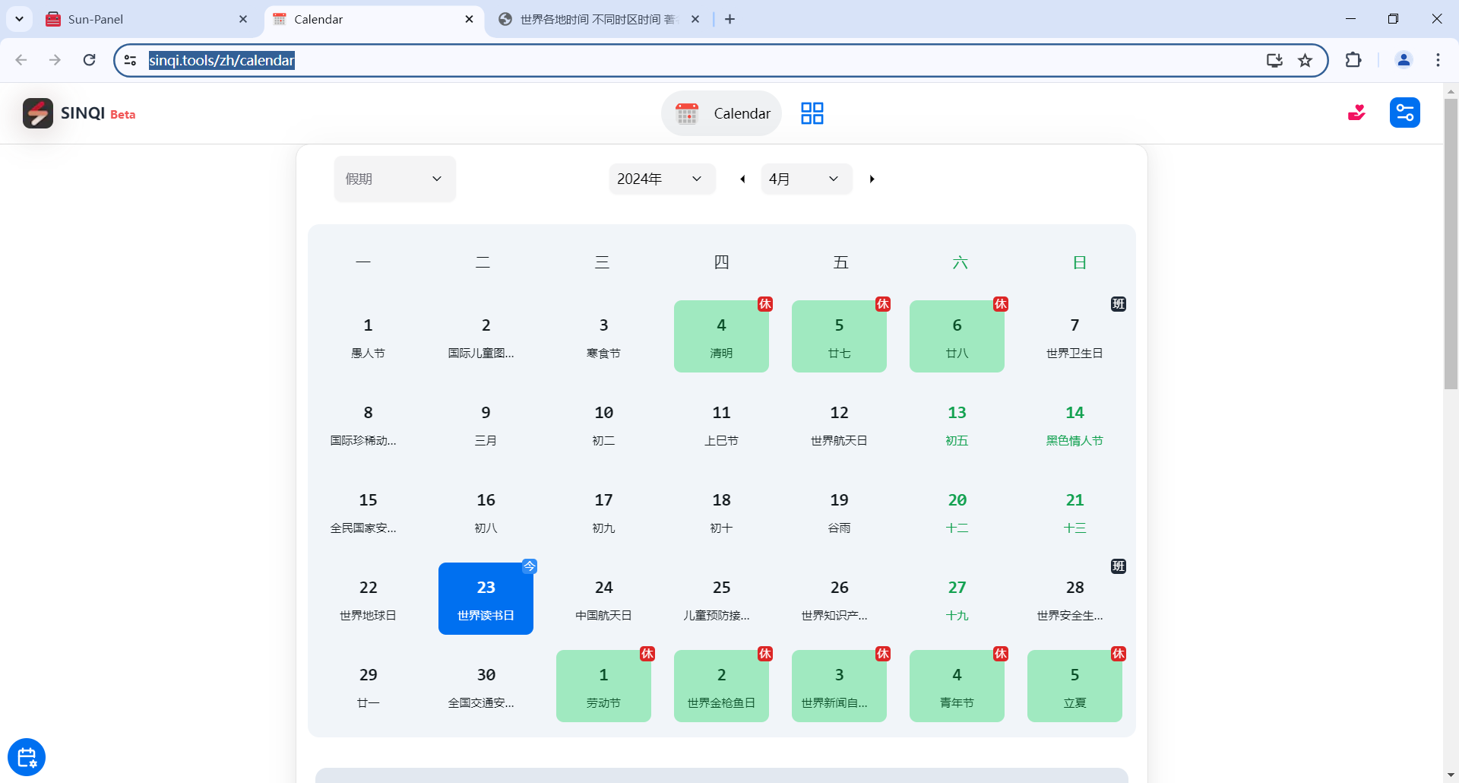
Task: Select April 2 国际儿童图书日 cell
Action: pyautogui.click(x=486, y=337)
